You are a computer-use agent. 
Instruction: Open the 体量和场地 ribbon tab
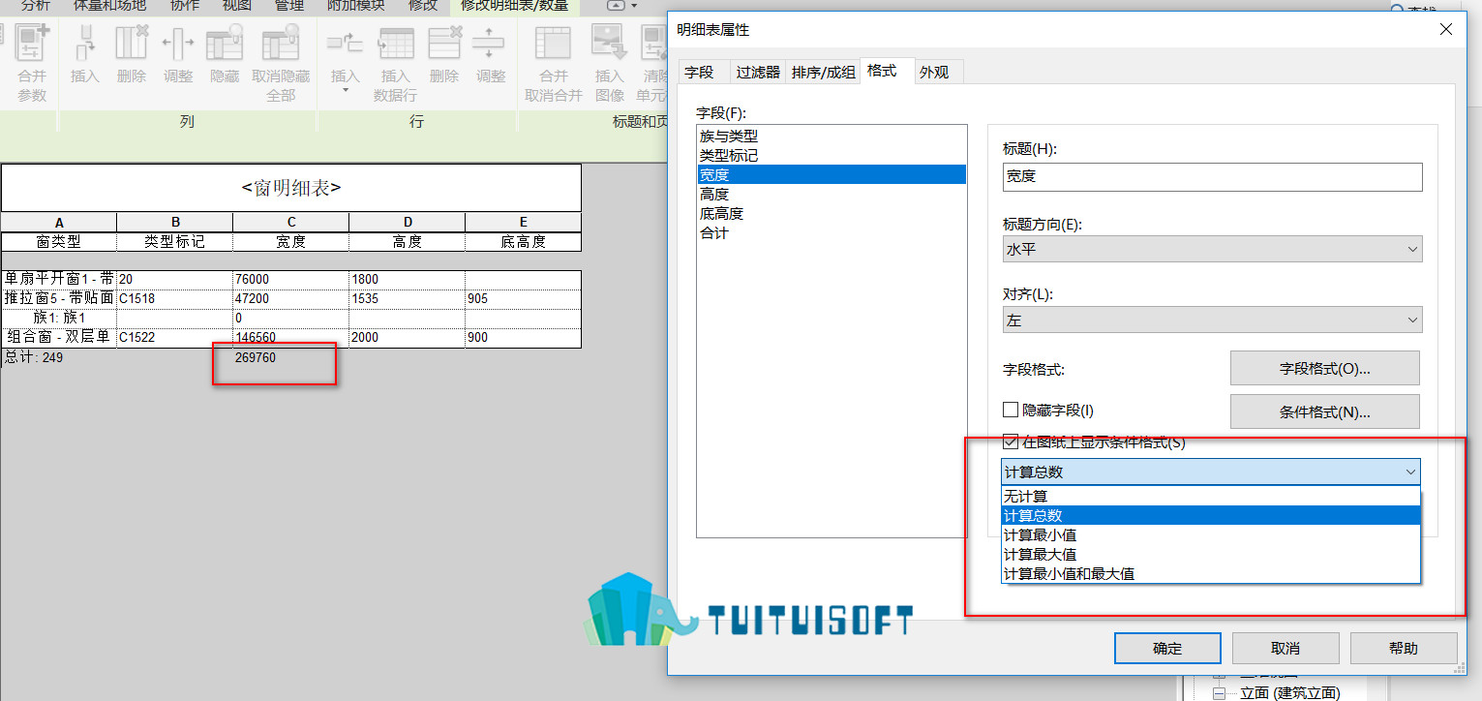coord(110,6)
